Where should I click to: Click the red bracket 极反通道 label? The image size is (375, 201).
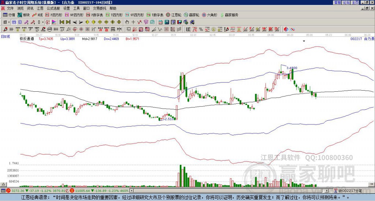point(27,39)
